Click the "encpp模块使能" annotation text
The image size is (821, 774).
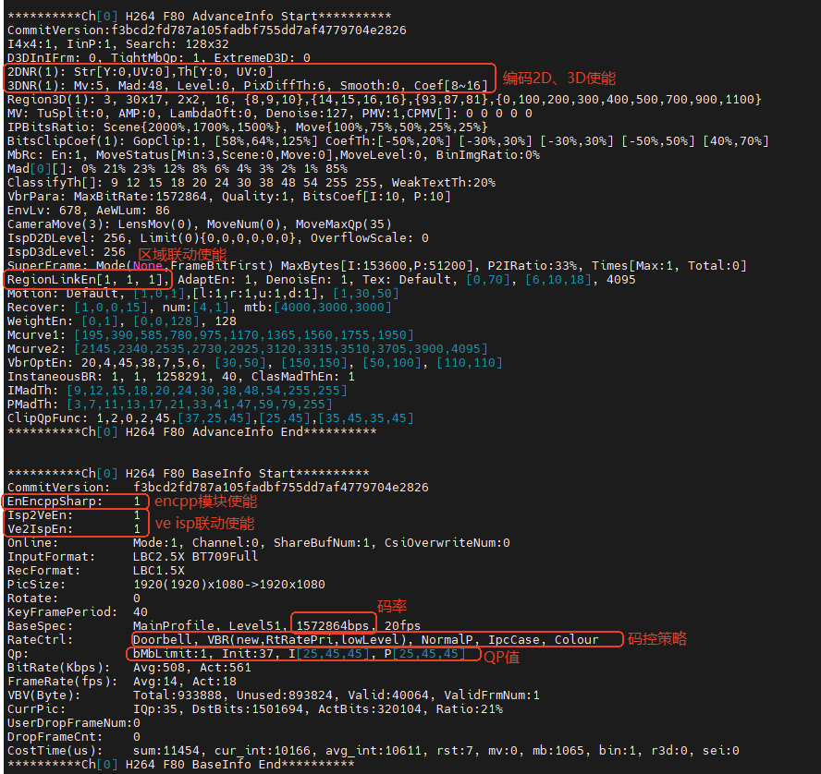[205, 502]
